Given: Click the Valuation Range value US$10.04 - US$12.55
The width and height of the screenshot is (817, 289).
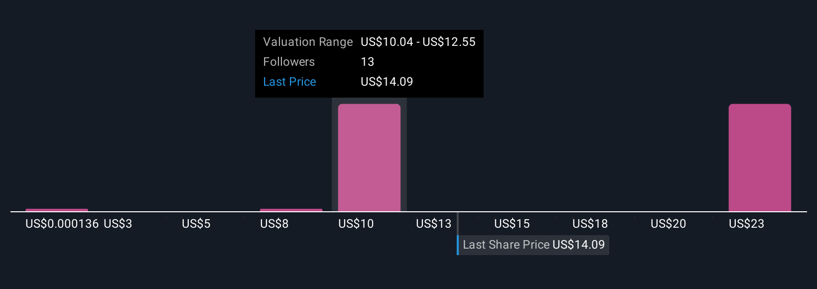Looking at the screenshot, I should click(418, 42).
